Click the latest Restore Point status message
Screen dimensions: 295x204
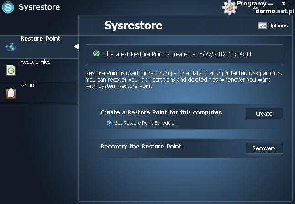point(177,54)
